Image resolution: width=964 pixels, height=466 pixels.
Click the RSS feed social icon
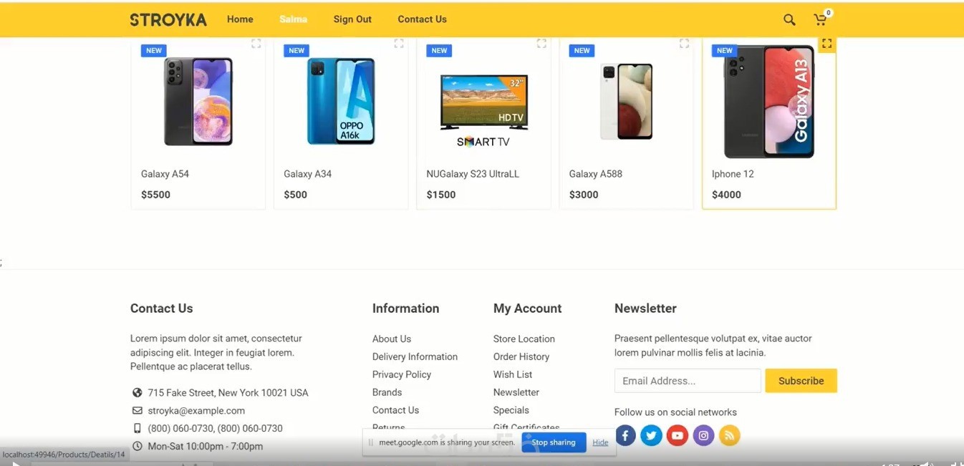click(729, 435)
